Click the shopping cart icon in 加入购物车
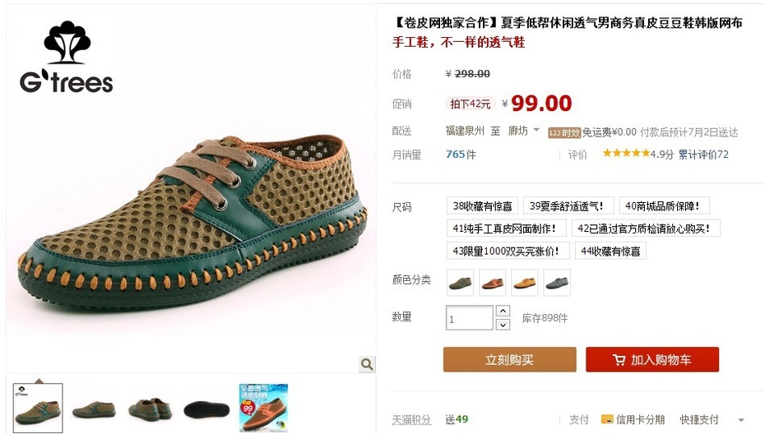 pos(619,360)
